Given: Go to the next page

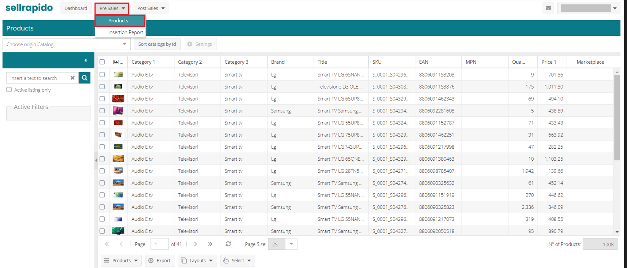Looking at the screenshot, I should tap(196, 244).
